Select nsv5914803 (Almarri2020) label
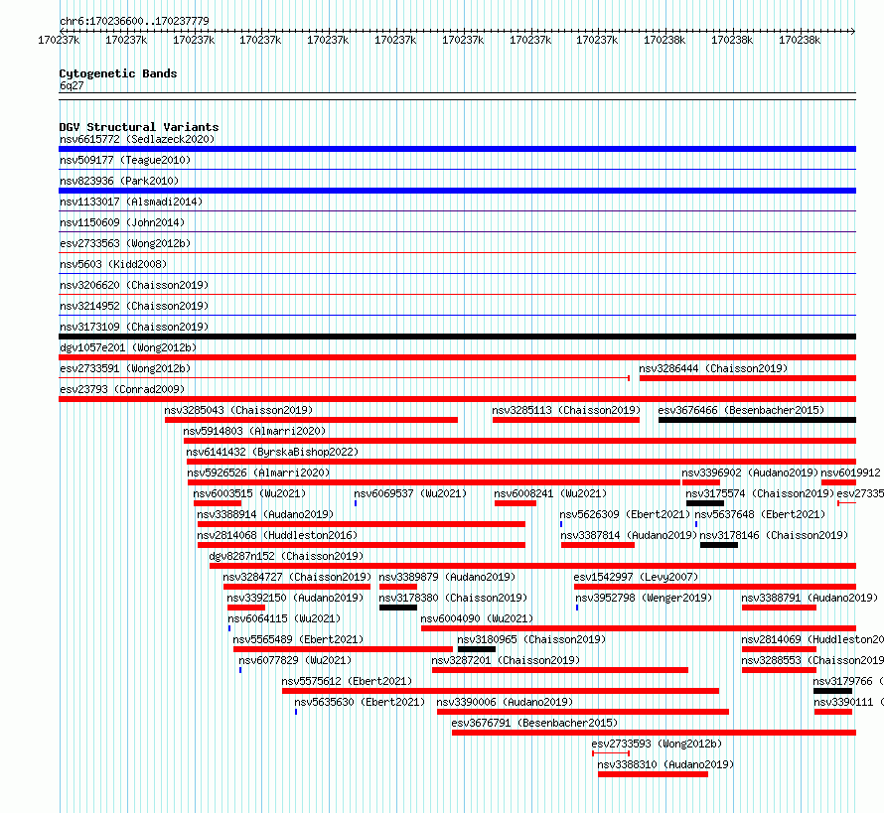The width and height of the screenshot is (884, 813). tap(254, 431)
